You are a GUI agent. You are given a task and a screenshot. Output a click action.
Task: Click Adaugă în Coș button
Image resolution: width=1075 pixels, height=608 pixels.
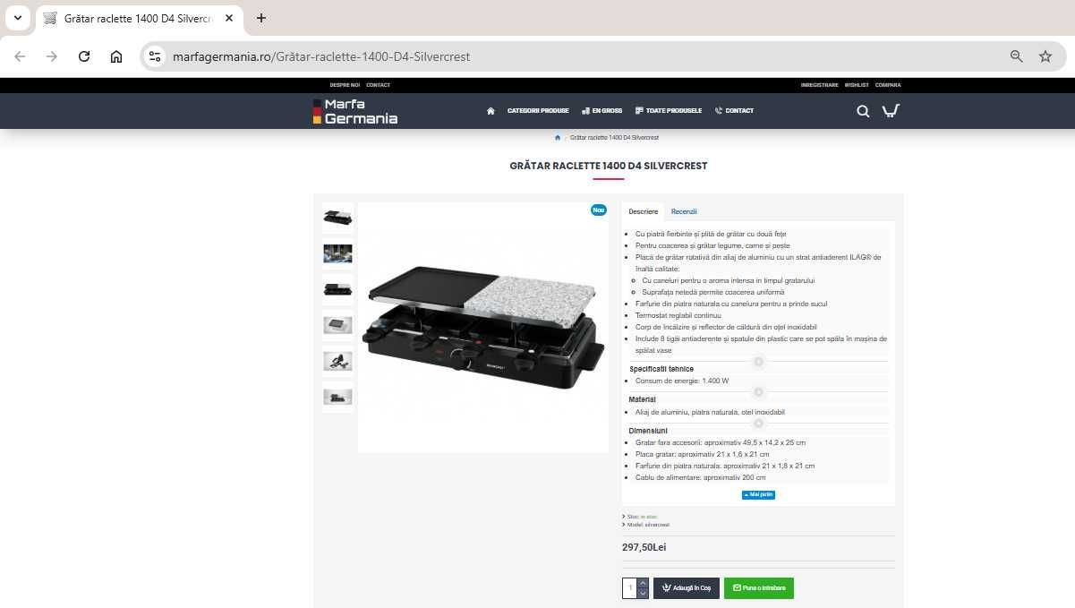[687, 588]
